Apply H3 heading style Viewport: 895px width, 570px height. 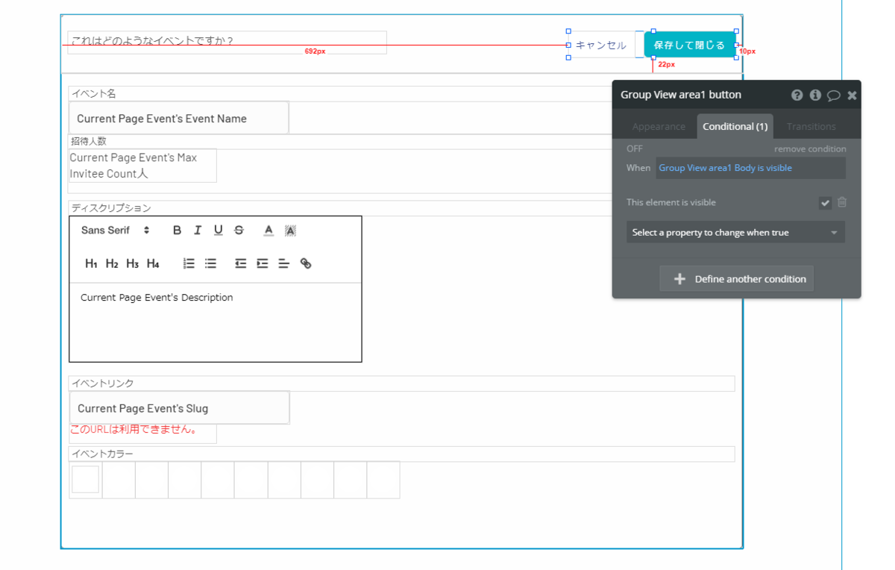pyautogui.click(x=132, y=263)
